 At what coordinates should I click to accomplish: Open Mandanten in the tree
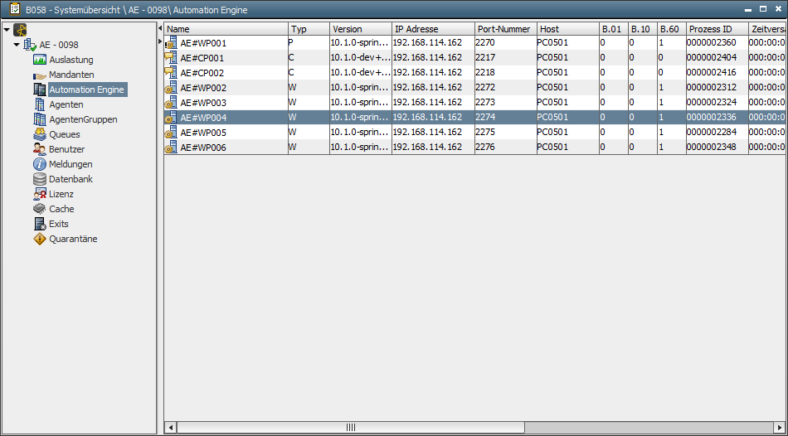(71, 75)
